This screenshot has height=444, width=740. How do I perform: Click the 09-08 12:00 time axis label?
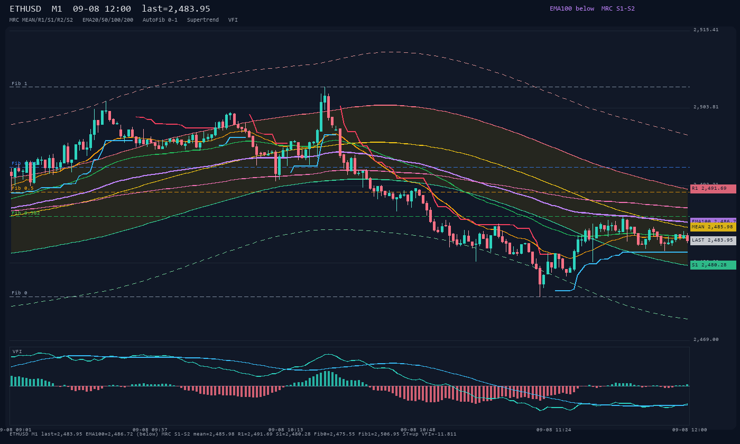(690, 430)
